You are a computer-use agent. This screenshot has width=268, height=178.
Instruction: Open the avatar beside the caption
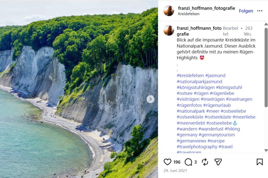[169, 31]
